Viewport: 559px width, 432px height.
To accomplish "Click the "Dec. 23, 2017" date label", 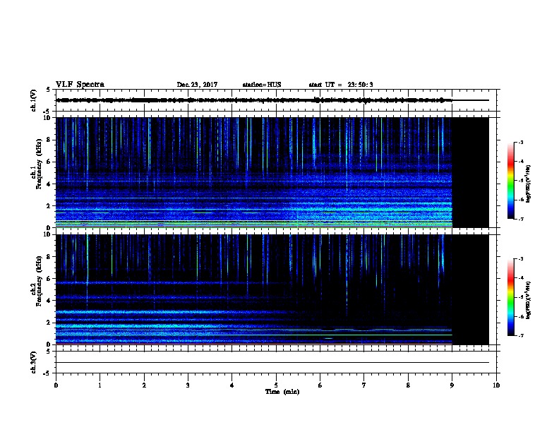I will (197, 85).
